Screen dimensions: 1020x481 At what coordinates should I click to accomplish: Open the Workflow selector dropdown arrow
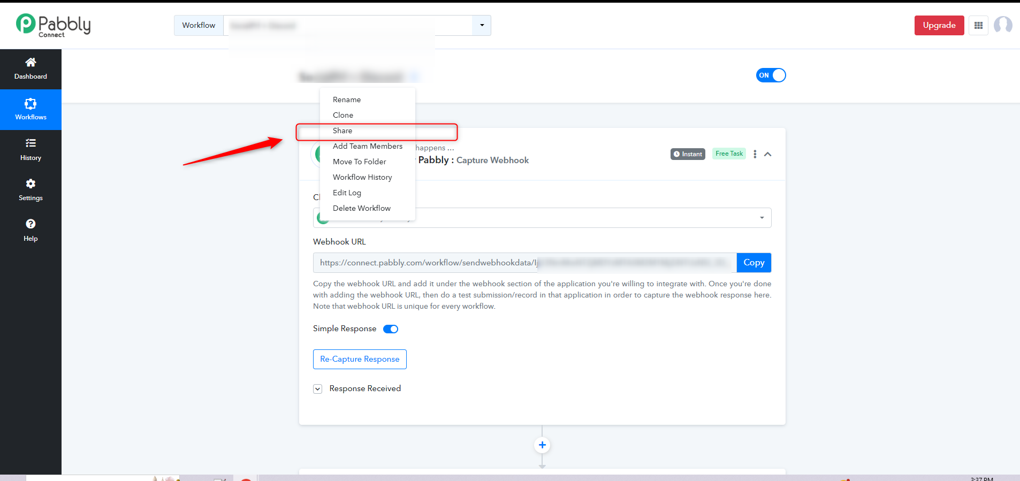pyautogui.click(x=482, y=25)
